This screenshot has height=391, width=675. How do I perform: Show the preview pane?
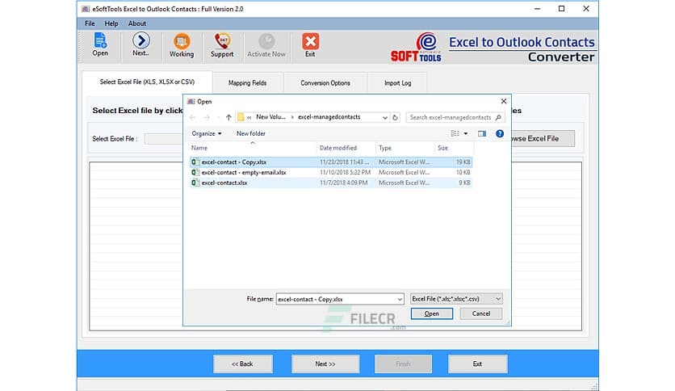point(482,133)
